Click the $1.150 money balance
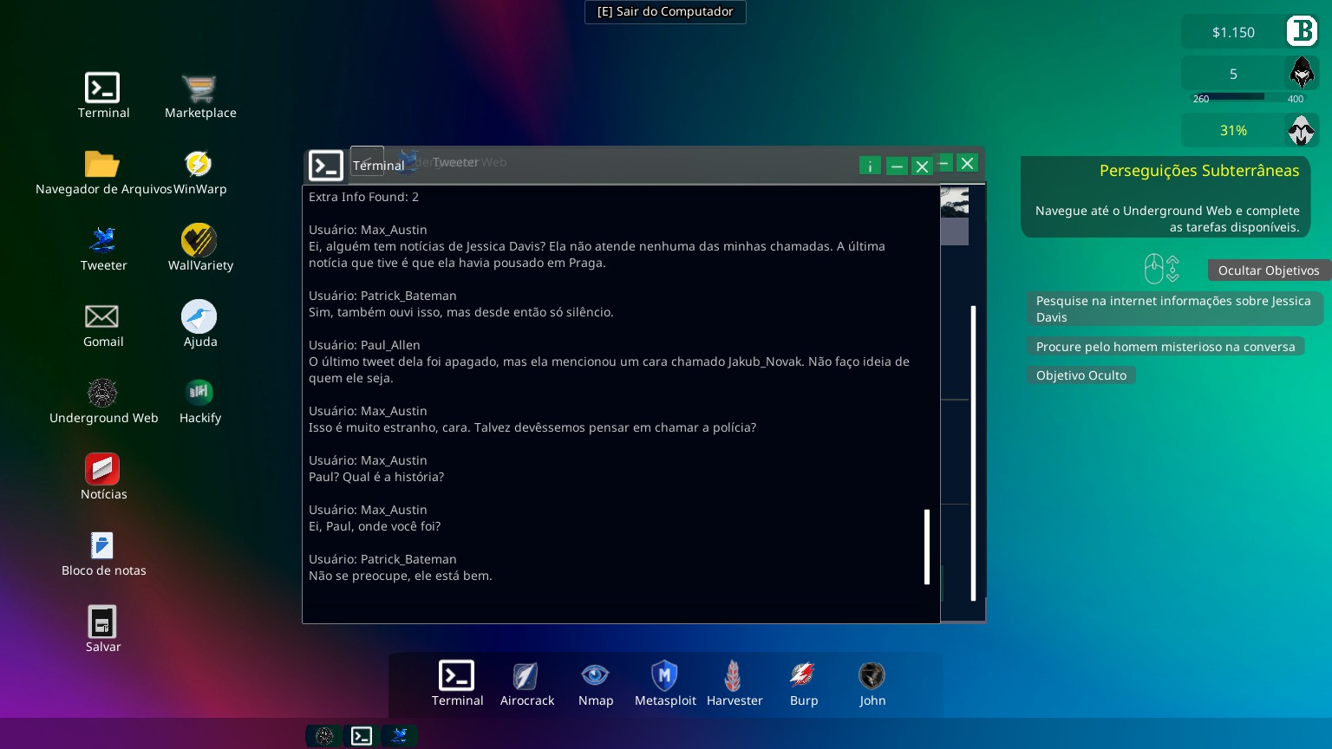1332x749 pixels. pyautogui.click(x=1233, y=32)
